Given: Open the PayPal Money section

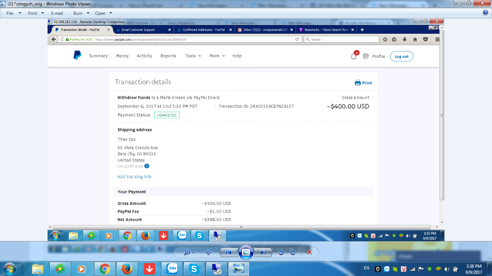Looking at the screenshot, I should (x=122, y=56).
